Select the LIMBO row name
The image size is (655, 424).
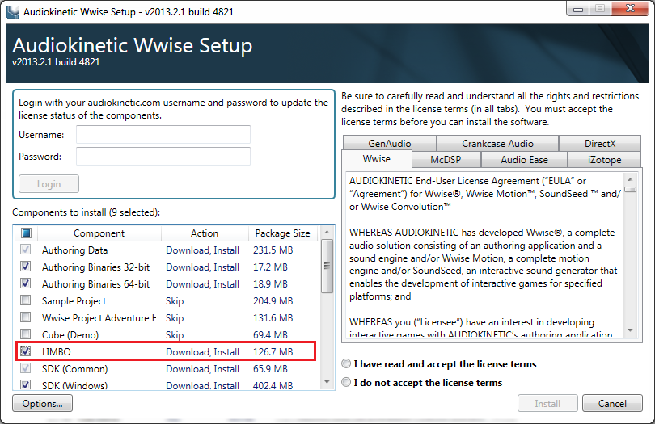tap(57, 352)
